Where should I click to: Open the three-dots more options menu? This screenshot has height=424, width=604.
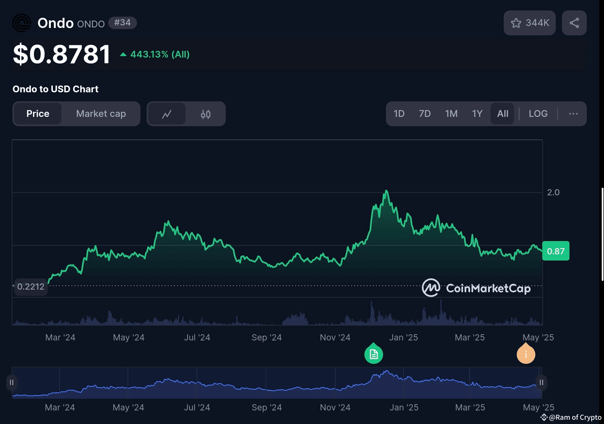click(573, 114)
